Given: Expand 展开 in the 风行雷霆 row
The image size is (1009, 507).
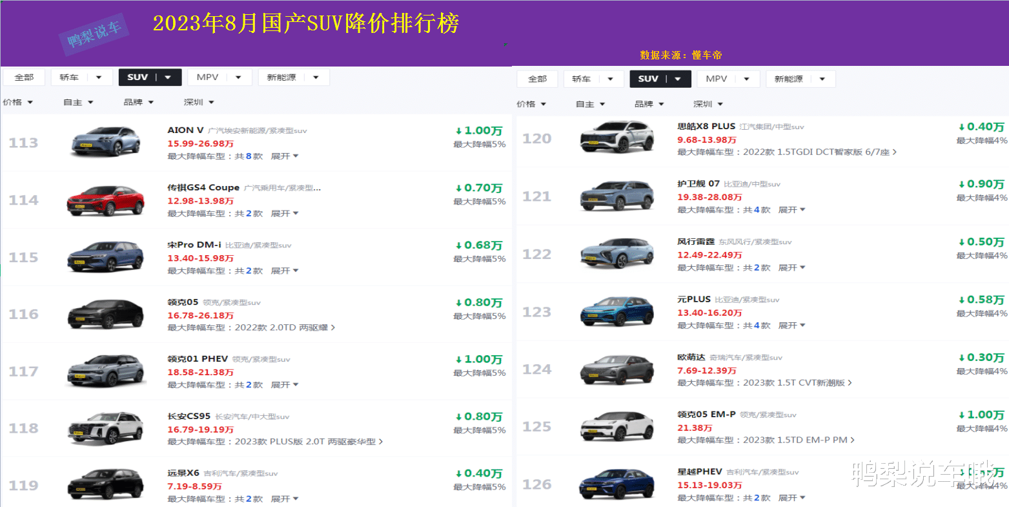Looking at the screenshot, I should coord(792,267).
